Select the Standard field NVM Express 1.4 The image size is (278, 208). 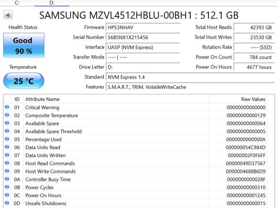pos(190,77)
